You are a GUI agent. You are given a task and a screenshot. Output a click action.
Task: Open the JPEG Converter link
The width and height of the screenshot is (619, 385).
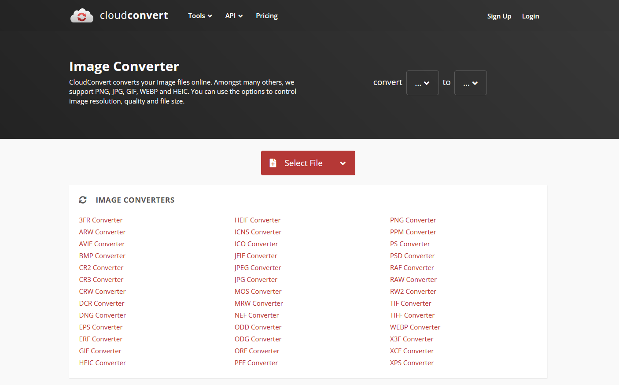258,268
